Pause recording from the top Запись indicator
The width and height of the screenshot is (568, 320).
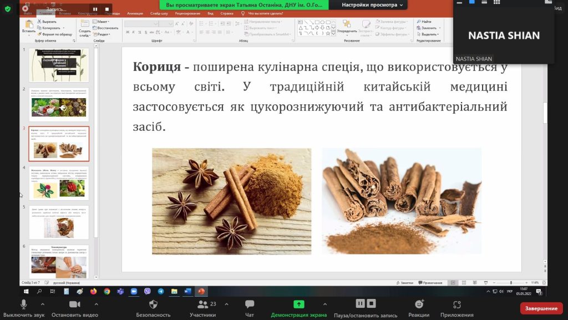point(95,9)
